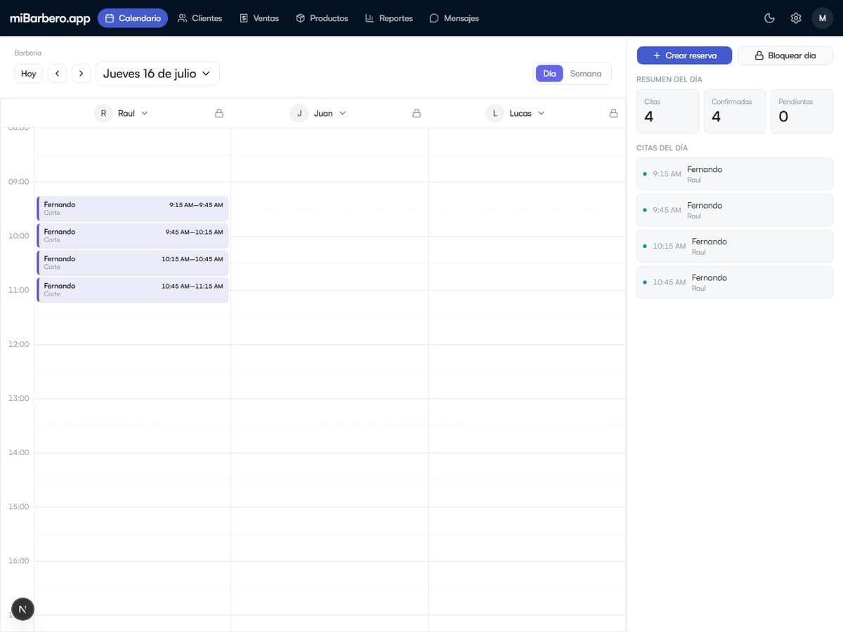Image resolution: width=843 pixels, height=632 pixels.
Task: Go to the Reportes tab
Action: [389, 18]
